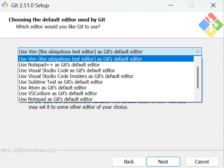This screenshot has height=168, width=224.
Task: Select Atom as Git's default editor
Action: 52,88
